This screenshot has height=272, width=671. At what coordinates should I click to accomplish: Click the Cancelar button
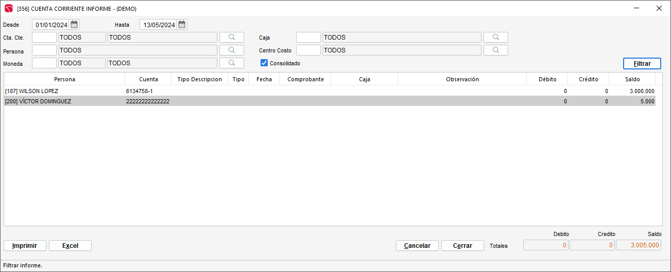pos(417,246)
